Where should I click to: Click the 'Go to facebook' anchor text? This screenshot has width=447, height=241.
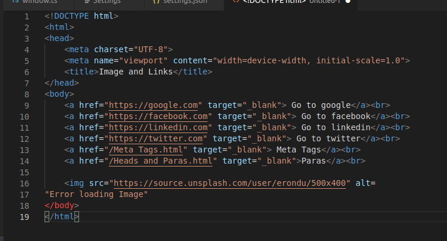(x=336, y=116)
